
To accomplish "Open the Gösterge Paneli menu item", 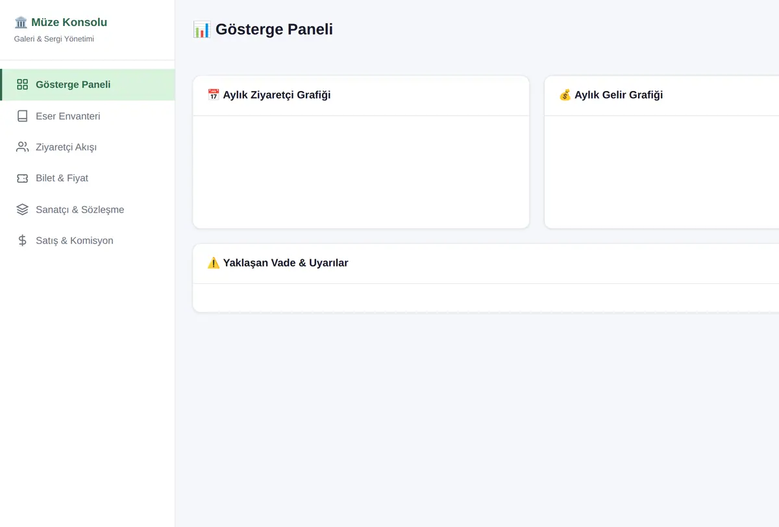I will tap(88, 84).
